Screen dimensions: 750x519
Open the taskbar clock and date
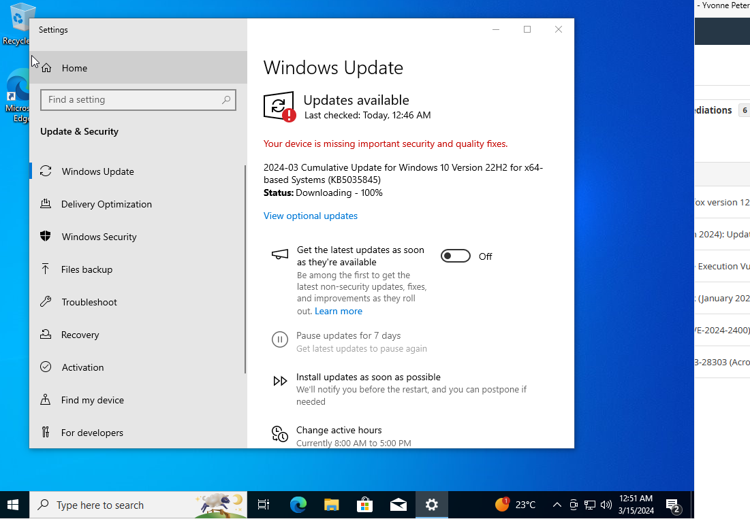click(636, 505)
